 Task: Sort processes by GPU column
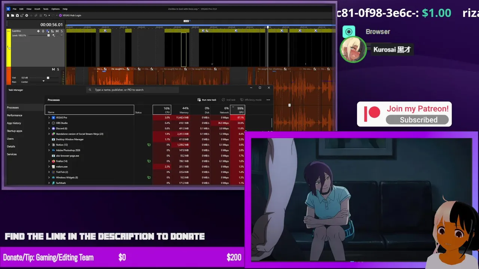(x=237, y=110)
